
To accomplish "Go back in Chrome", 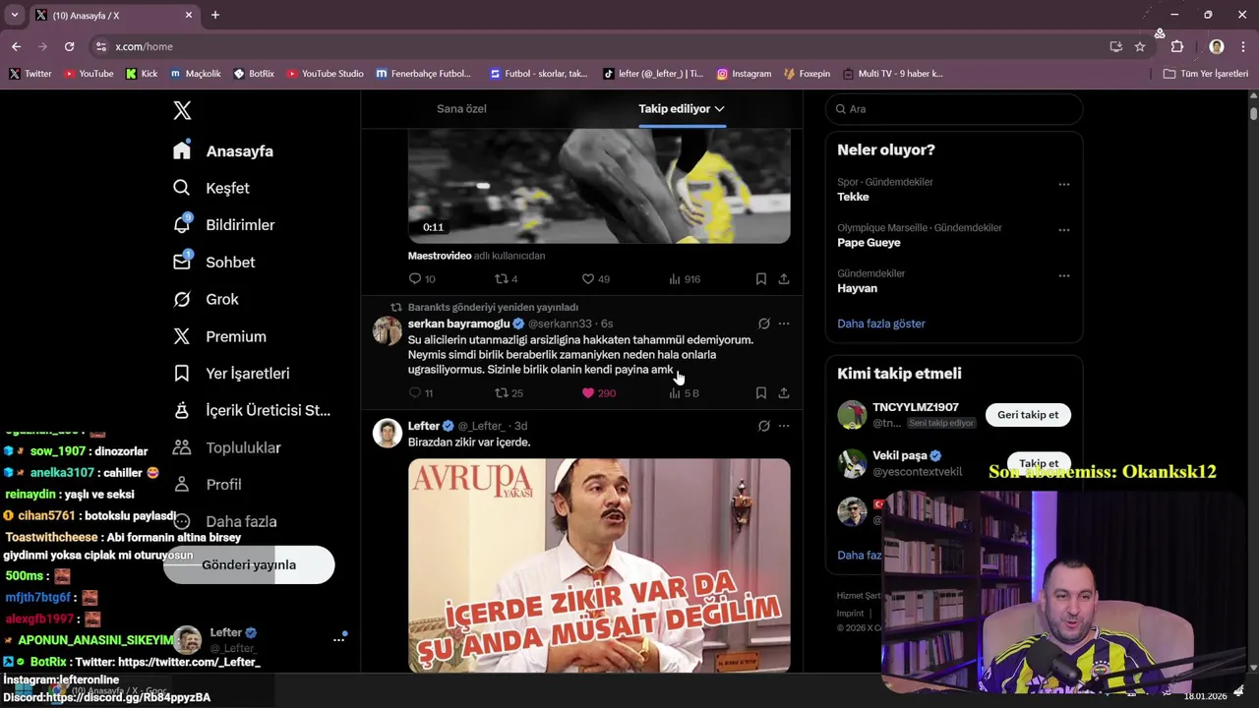I will pyautogui.click(x=16, y=46).
